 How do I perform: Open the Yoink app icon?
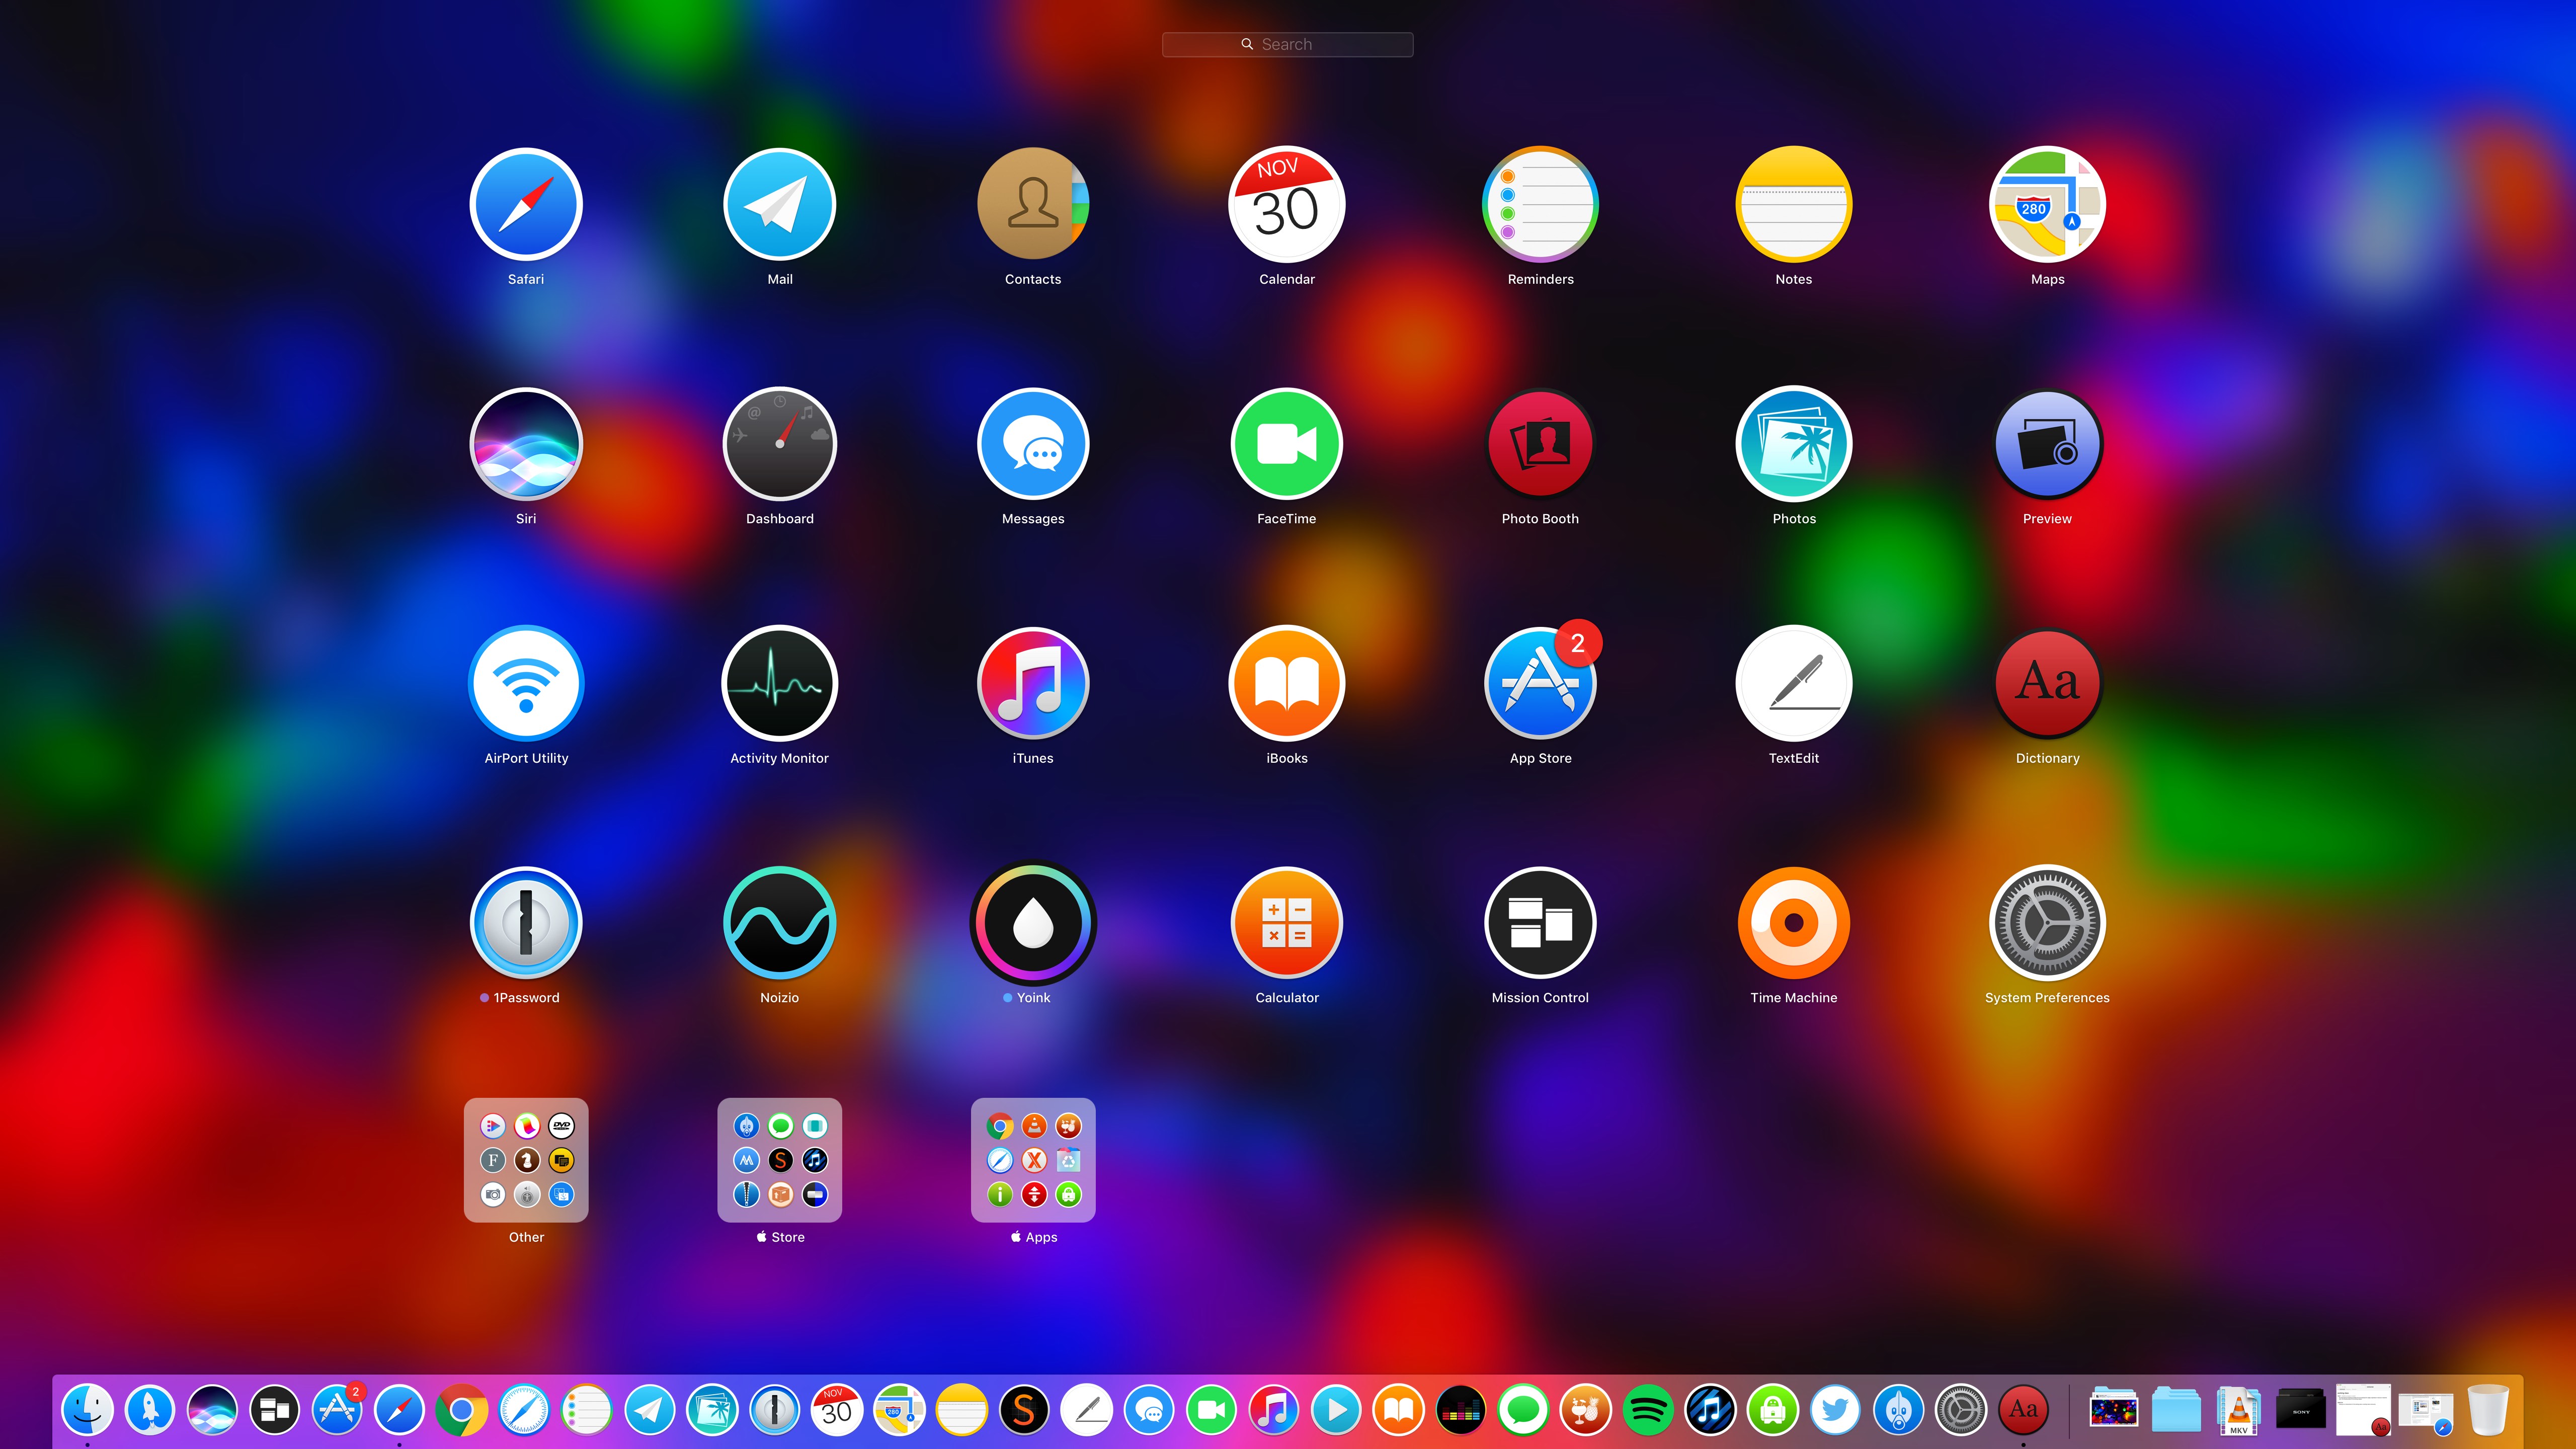point(1033,923)
